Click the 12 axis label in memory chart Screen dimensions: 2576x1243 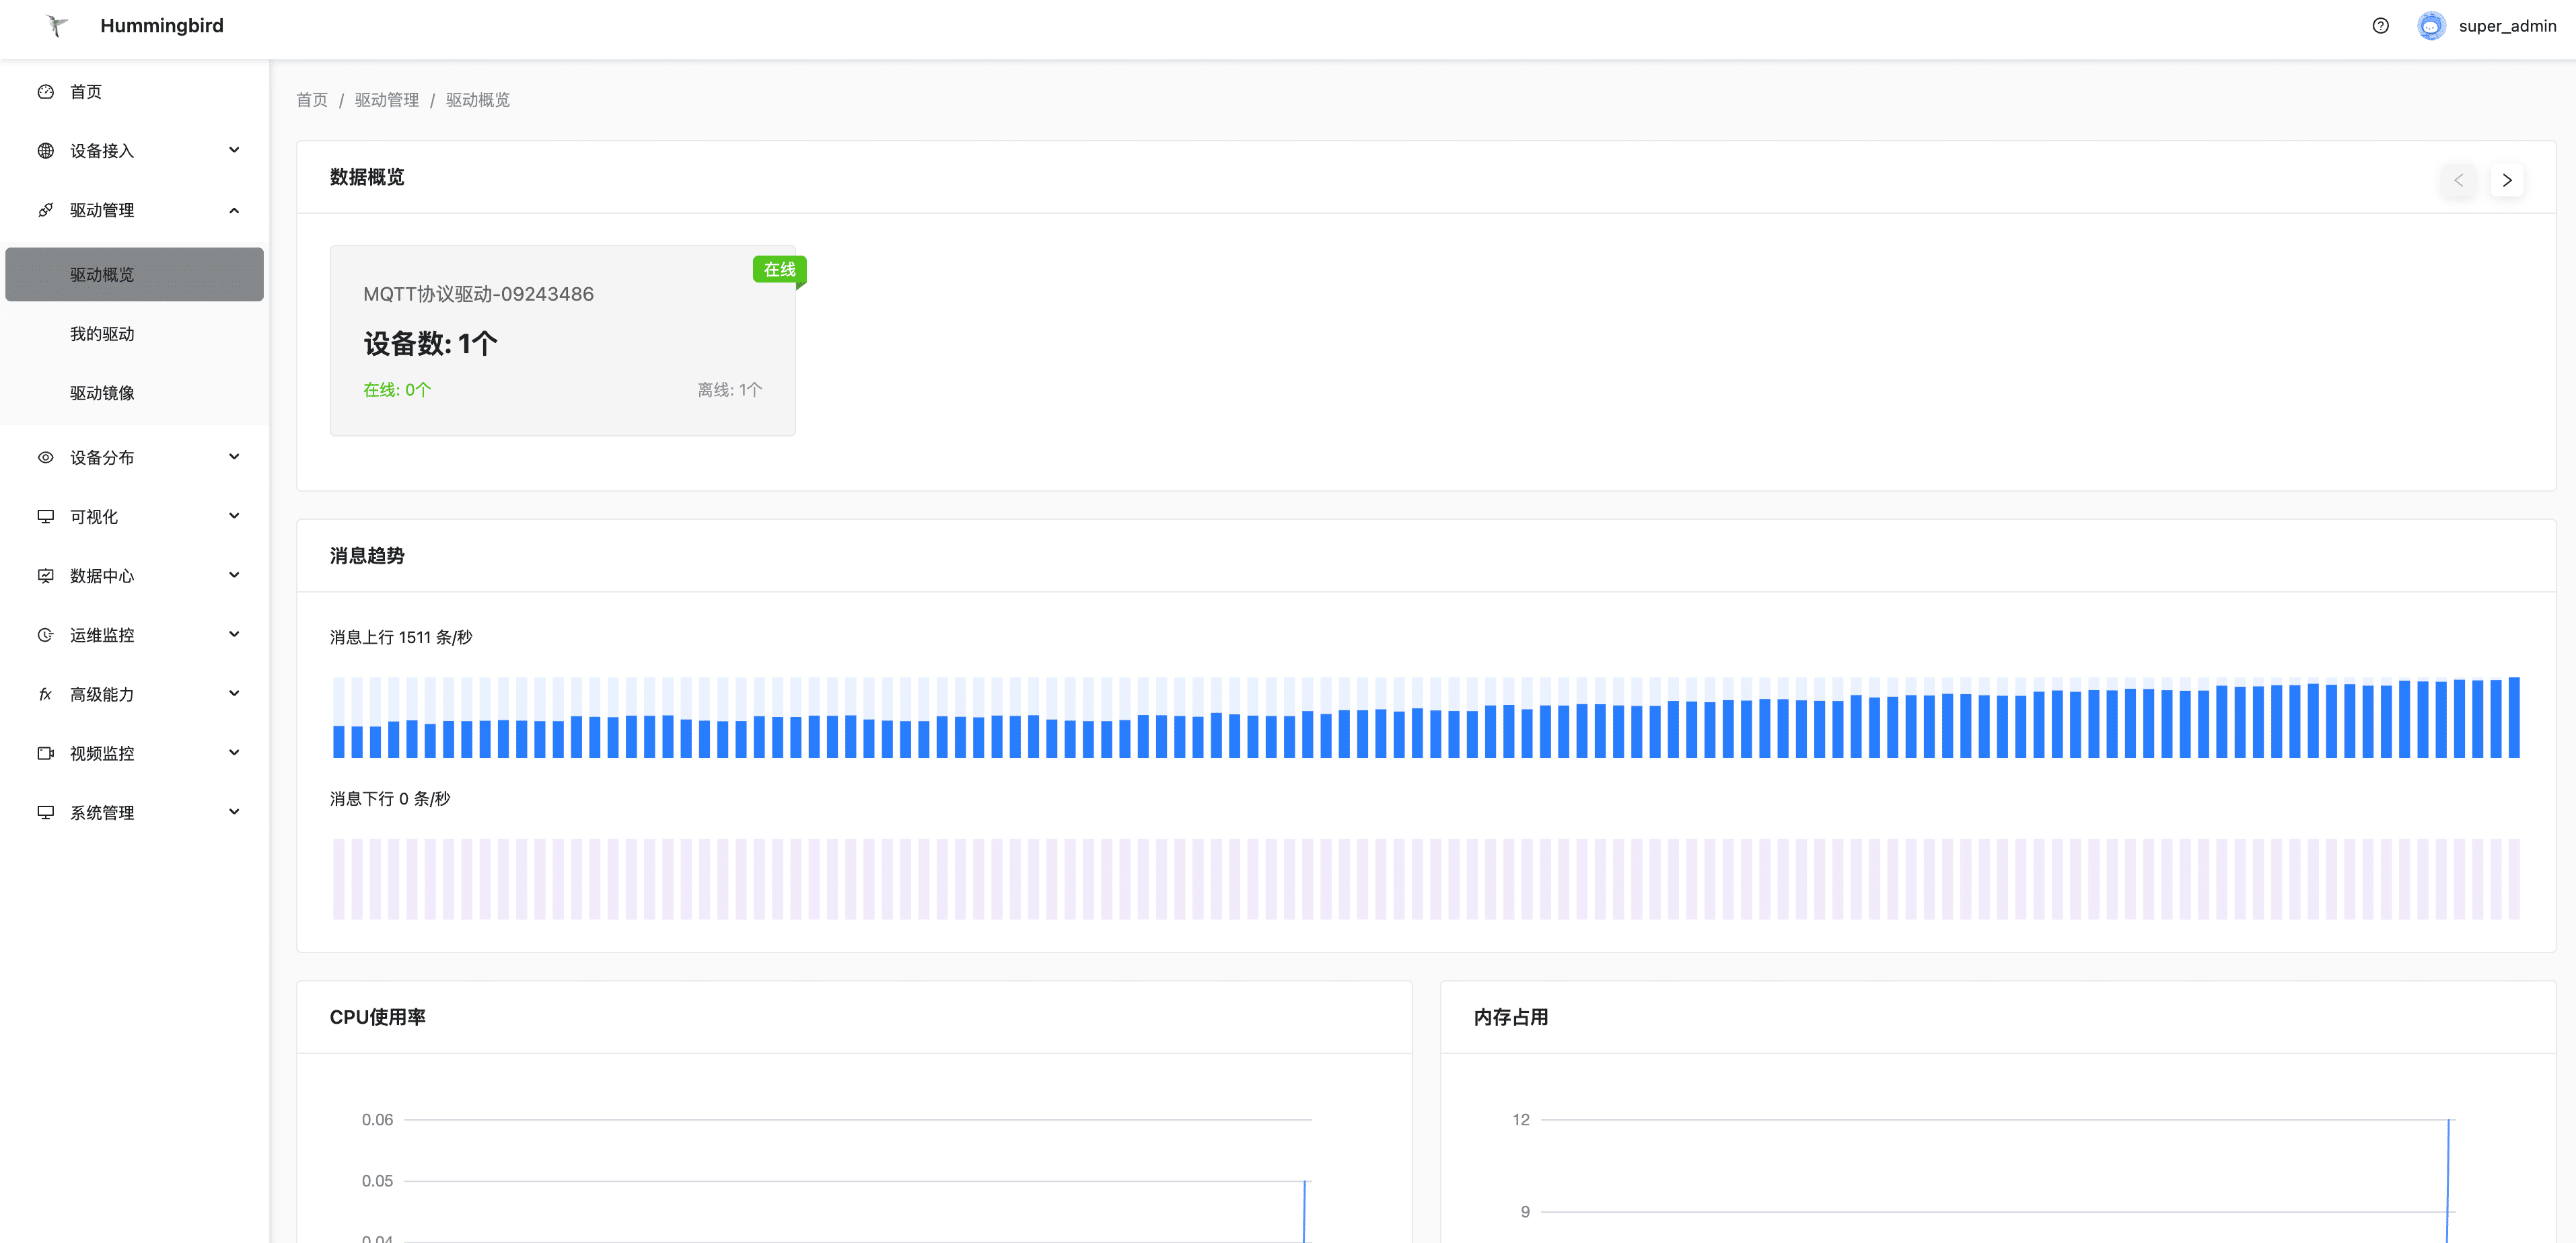pyautogui.click(x=1521, y=1120)
